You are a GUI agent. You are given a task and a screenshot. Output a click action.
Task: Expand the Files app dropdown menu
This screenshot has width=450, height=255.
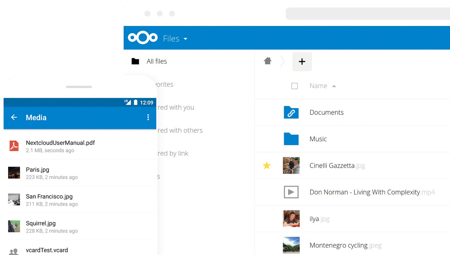pos(185,39)
